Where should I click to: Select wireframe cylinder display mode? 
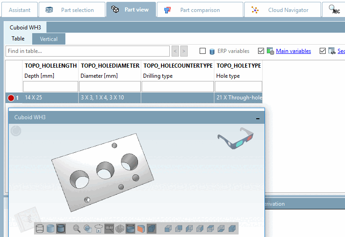pos(40,229)
